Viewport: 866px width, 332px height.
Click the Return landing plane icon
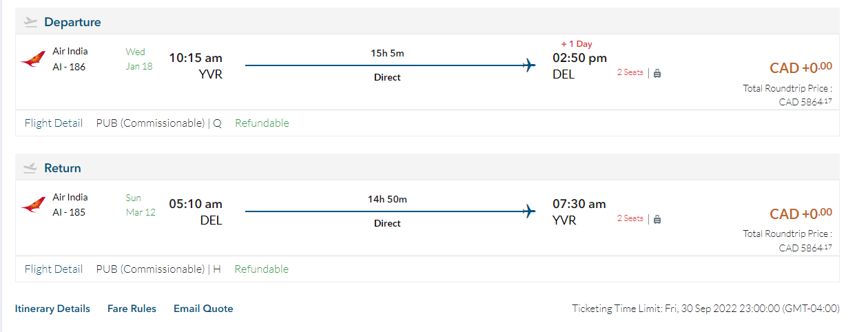click(x=30, y=168)
